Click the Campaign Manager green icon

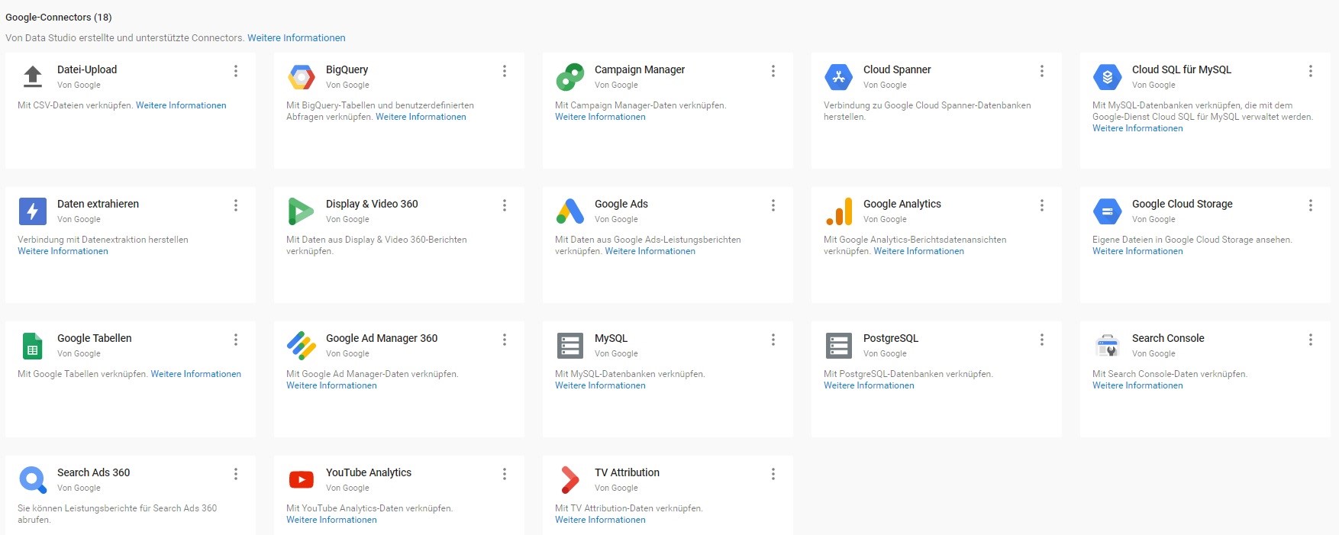pyautogui.click(x=570, y=77)
